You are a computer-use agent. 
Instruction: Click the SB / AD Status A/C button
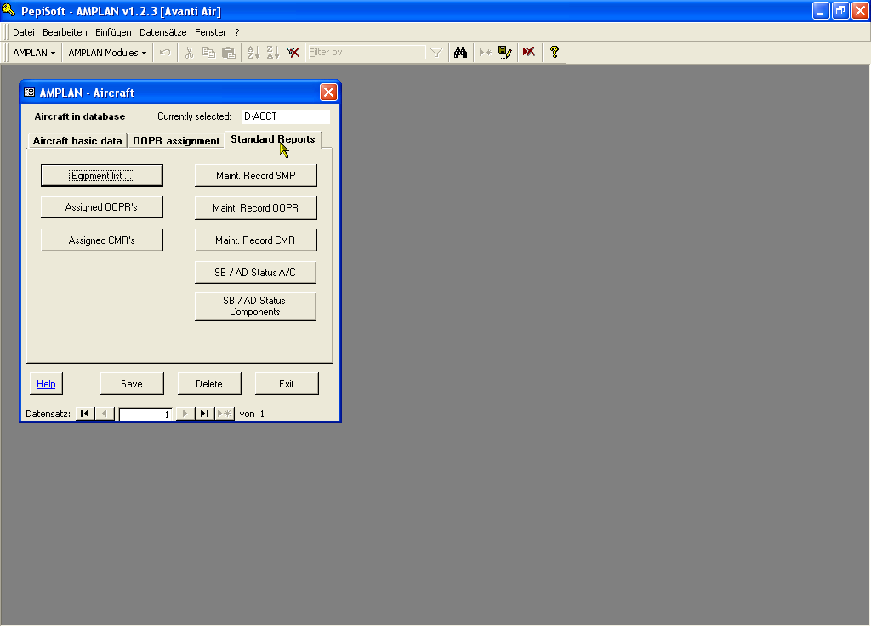pyautogui.click(x=255, y=273)
